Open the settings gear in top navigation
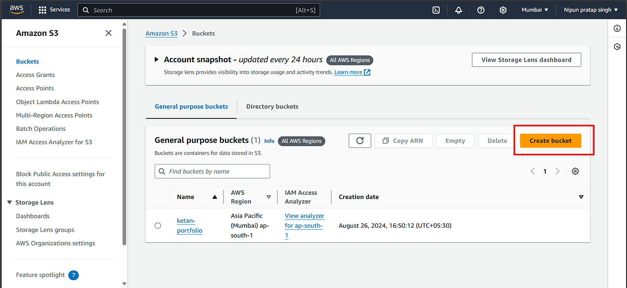This screenshot has height=288, width=627. 503,10
